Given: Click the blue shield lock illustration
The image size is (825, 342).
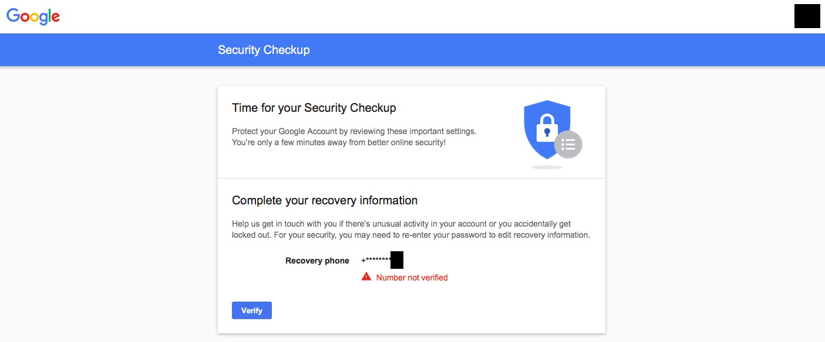Looking at the screenshot, I should tap(547, 129).
